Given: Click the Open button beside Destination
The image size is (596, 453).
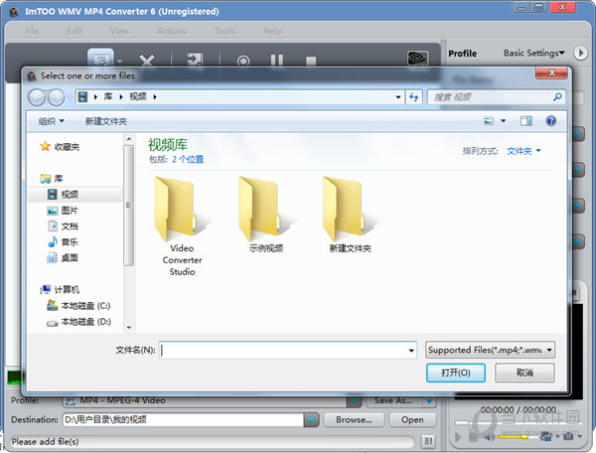Looking at the screenshot, I should pos(412,420).
